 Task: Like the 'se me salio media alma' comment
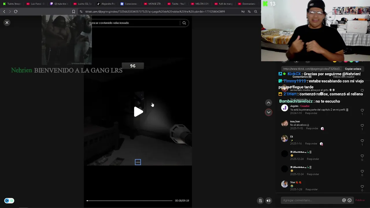(362, 90)
